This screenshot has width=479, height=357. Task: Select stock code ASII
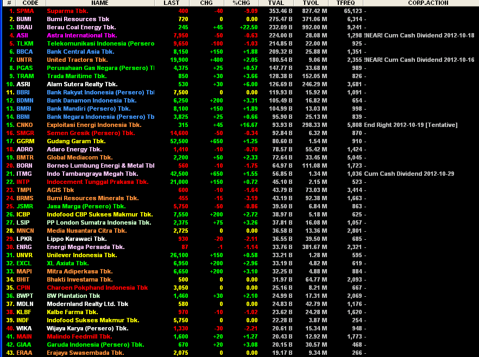pos(22,35)
